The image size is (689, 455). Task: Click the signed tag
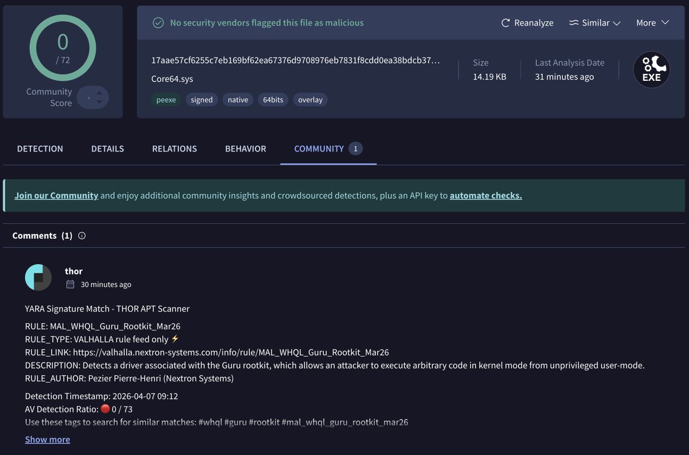click(x=202, y=100)
